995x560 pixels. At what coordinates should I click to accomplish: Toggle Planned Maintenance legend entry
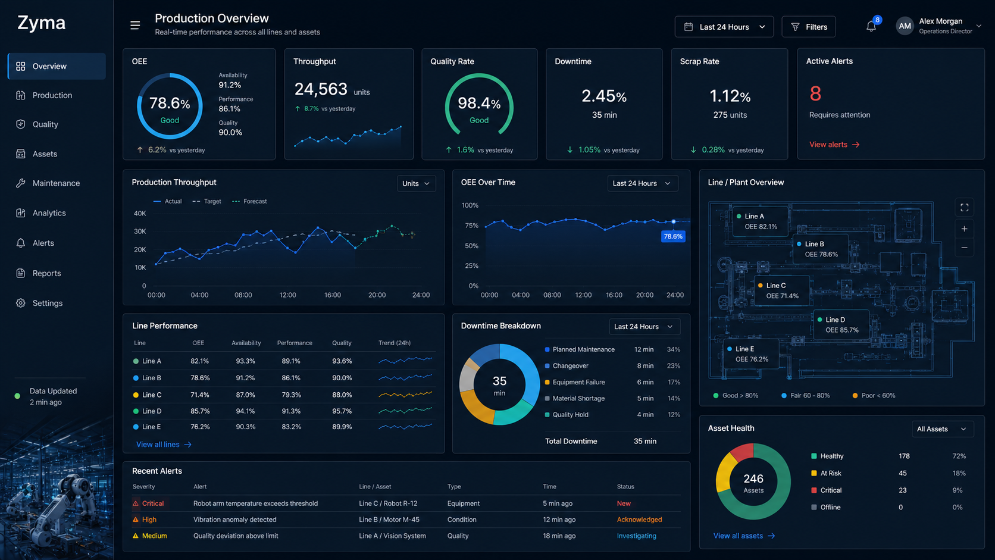pyautogui.click(x=580, y=349)
